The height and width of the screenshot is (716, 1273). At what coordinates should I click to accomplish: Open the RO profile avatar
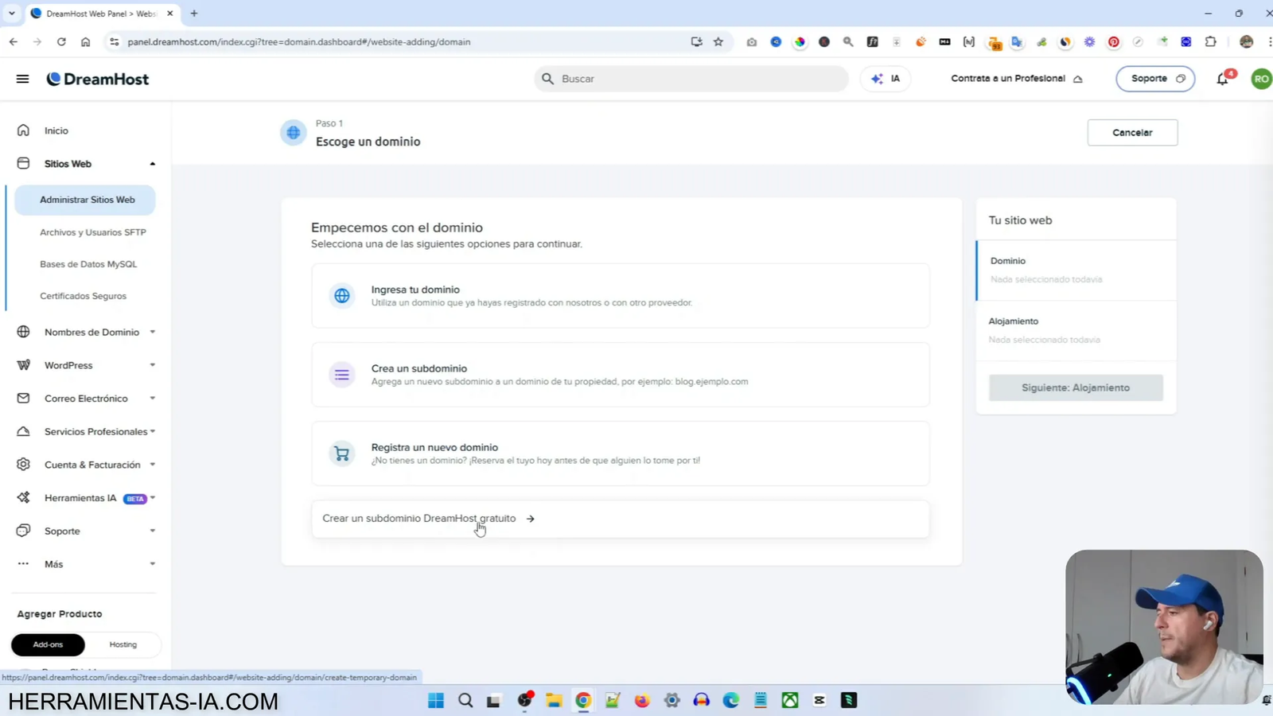(1261, 78)
